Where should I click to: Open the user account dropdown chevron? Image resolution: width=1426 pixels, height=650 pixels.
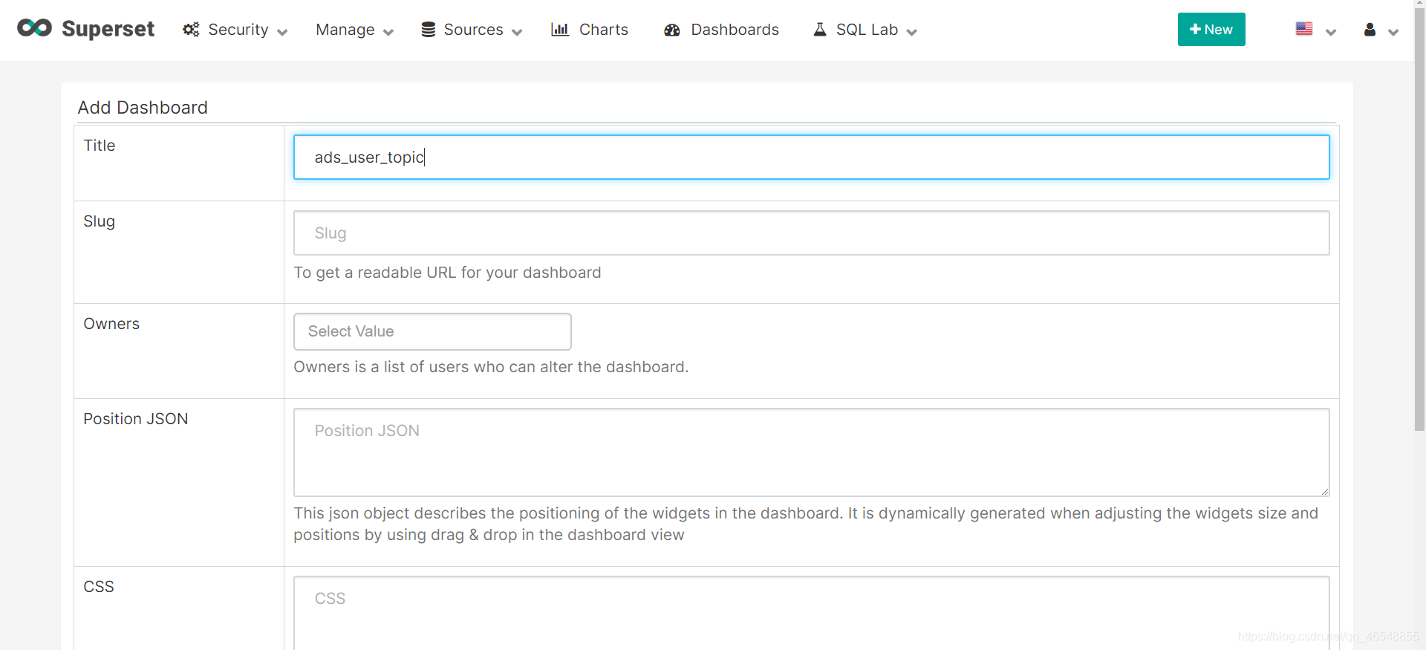(x=1393, y=32)
